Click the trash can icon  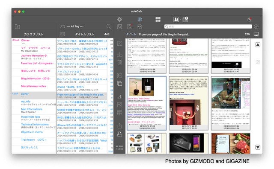click(x=119, y=62)
